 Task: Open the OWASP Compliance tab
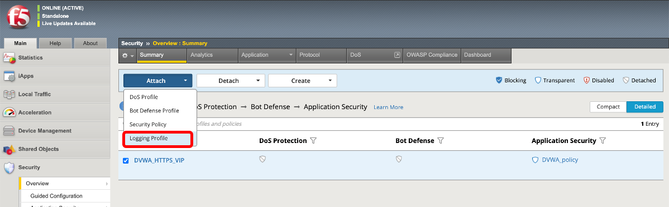[431, 55]
